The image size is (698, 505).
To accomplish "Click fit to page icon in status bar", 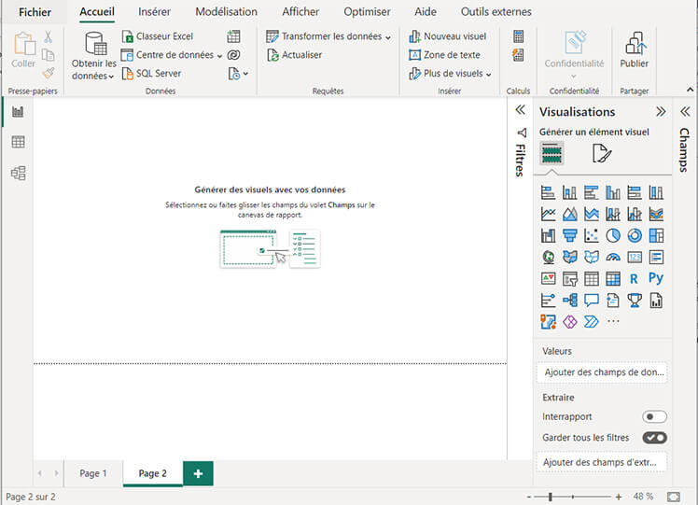I will click(x=674, y=497).
